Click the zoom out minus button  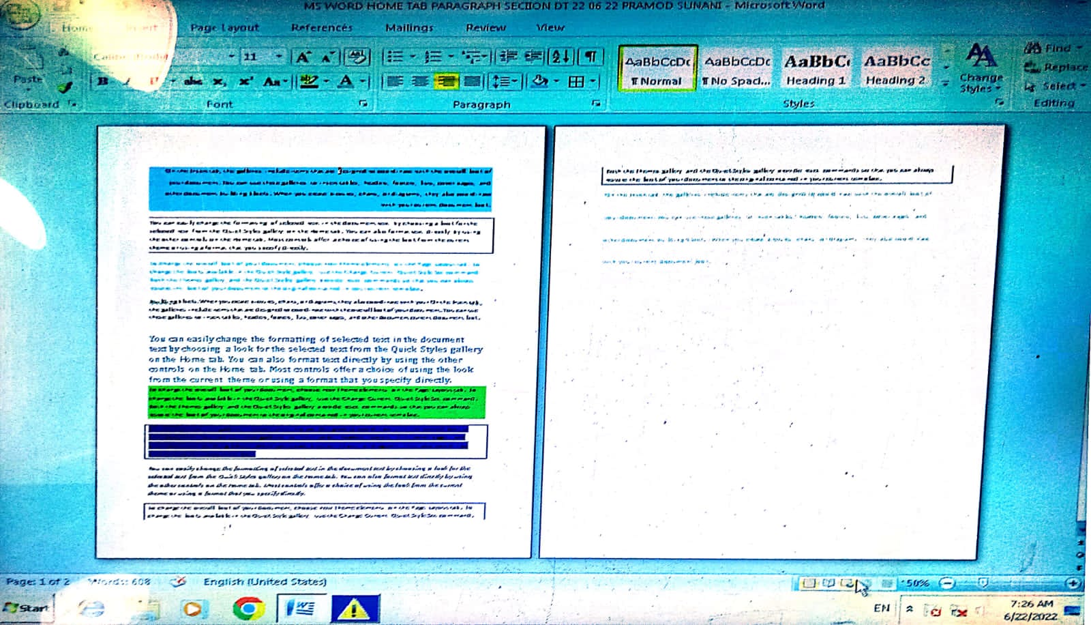pos(946,583)
